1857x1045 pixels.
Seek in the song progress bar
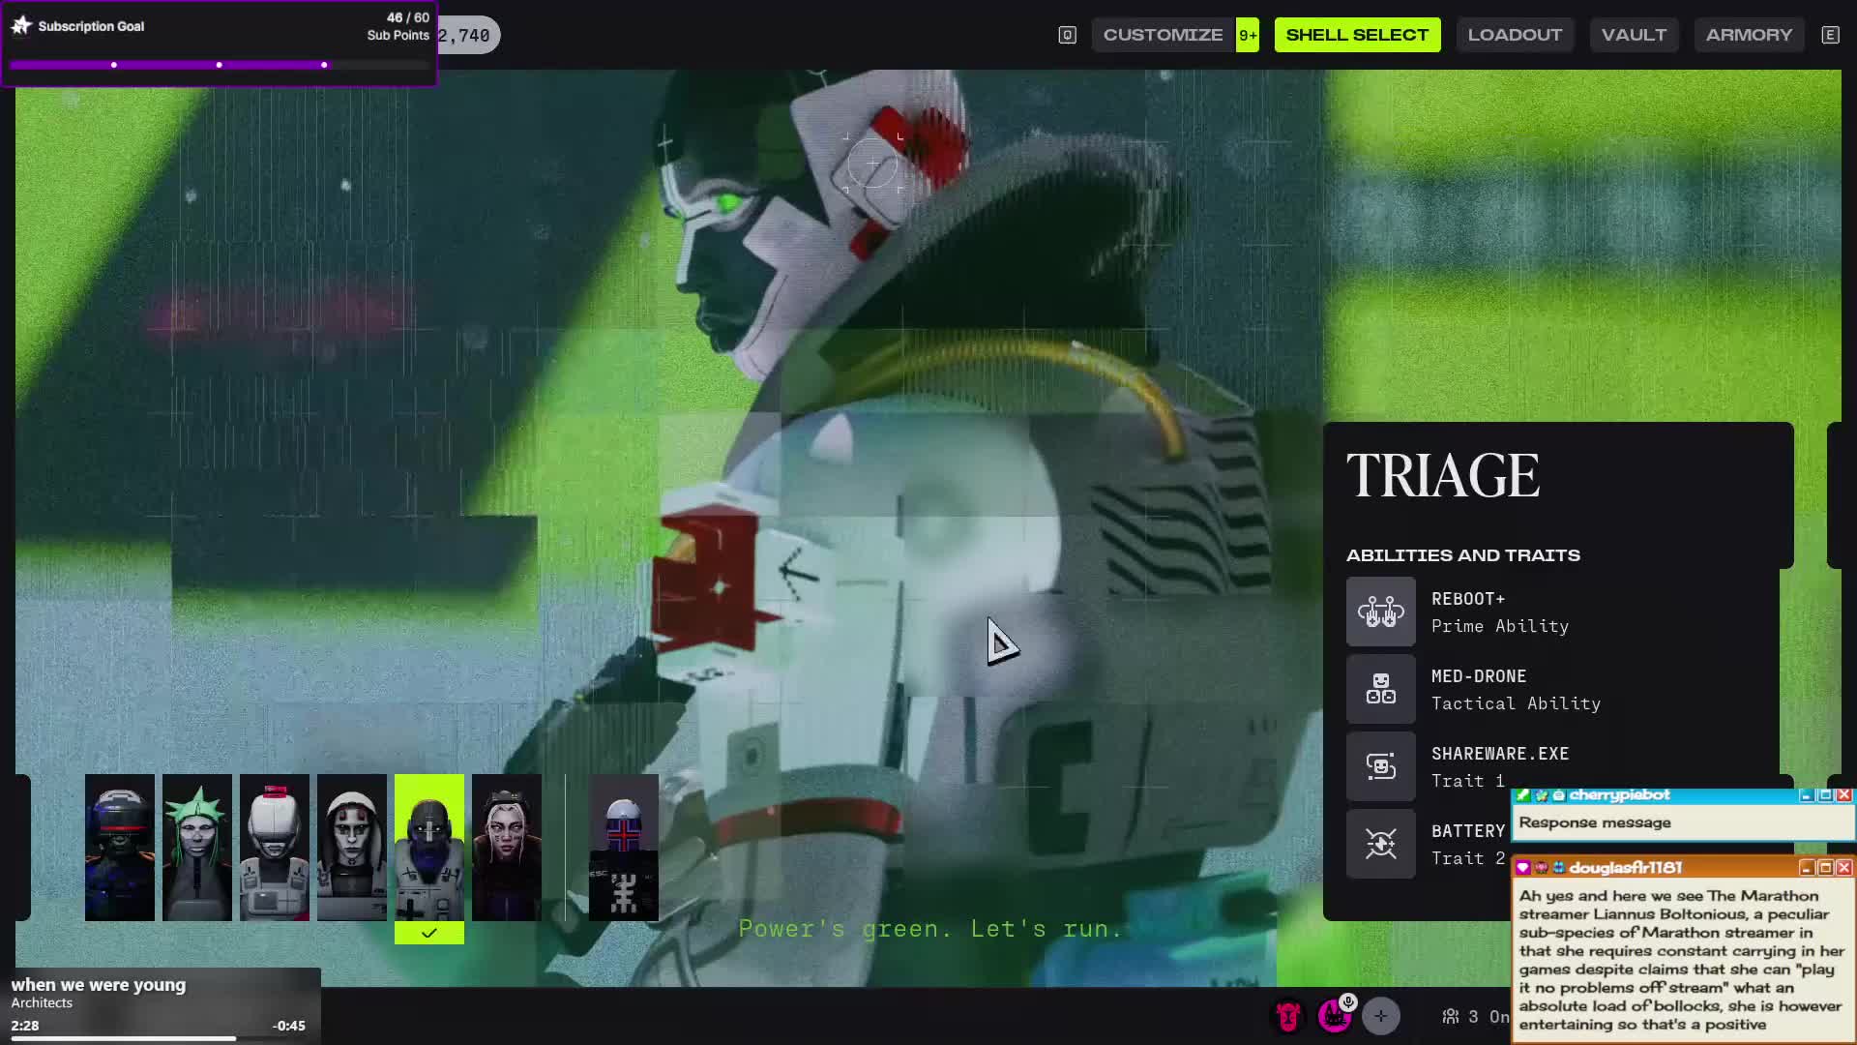coord(160,1038)
